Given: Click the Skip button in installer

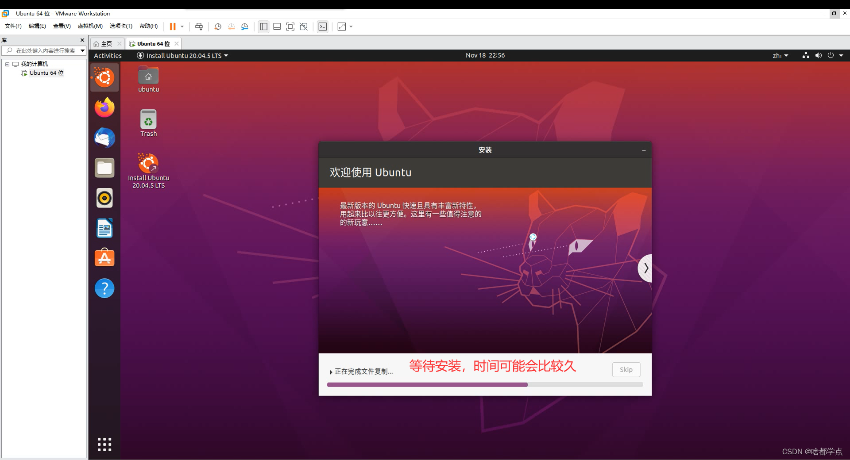Looking at the screenshot, I should (626, 370).
